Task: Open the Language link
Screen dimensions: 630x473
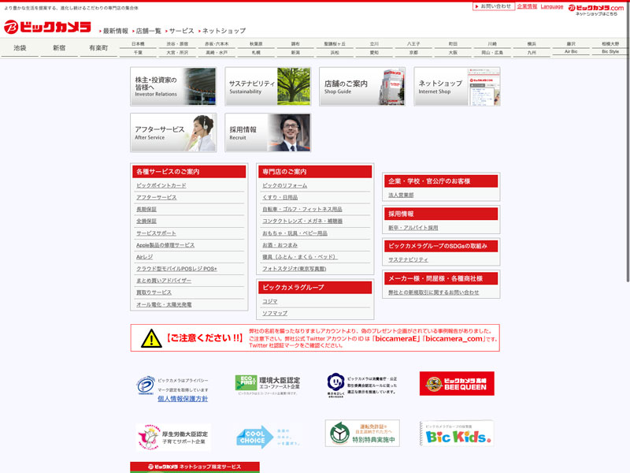Action: pos(551,6)
